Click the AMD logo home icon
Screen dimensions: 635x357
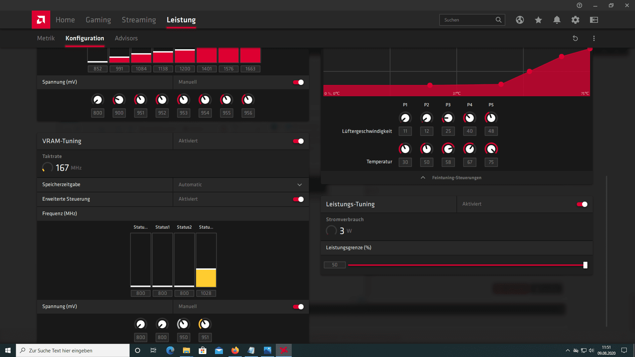point(41,20)
